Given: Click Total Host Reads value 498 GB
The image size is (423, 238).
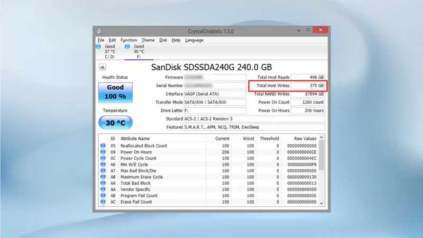Looking at the screenshot, I should click(x=308, y=77).
